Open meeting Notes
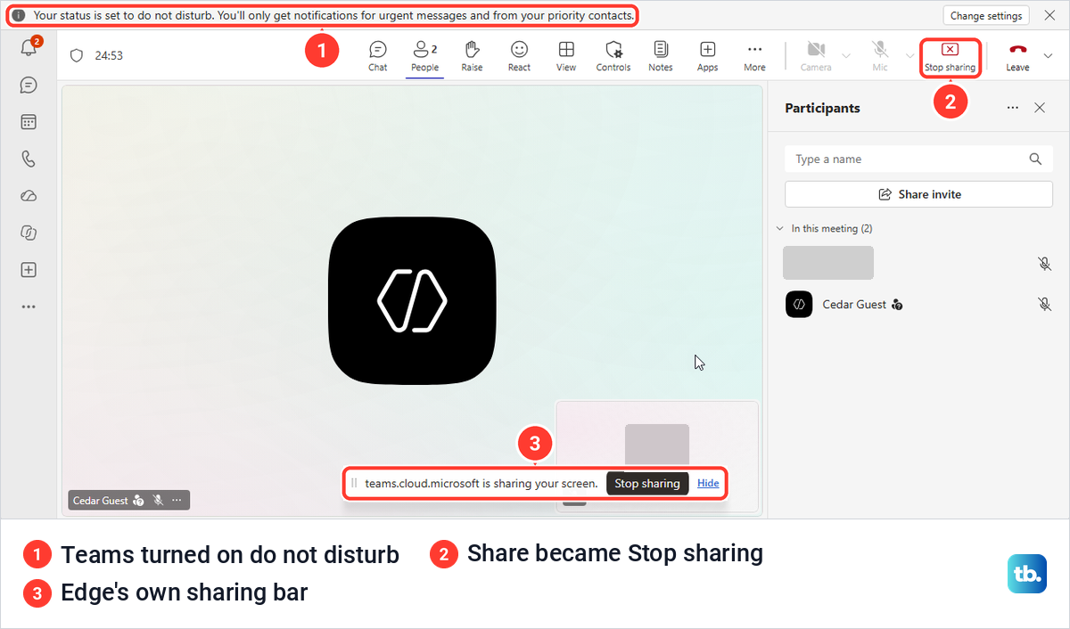Screen dimensions: 1070x629 pyautogui.click(x=661, y=56)
